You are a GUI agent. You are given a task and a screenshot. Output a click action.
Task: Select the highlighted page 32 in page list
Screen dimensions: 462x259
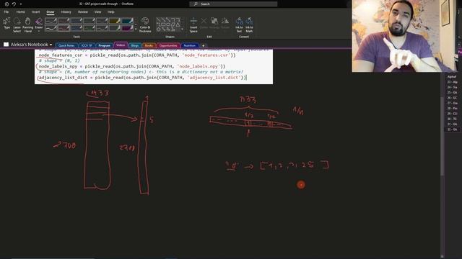pyautogui.click(x=453, y=129)
